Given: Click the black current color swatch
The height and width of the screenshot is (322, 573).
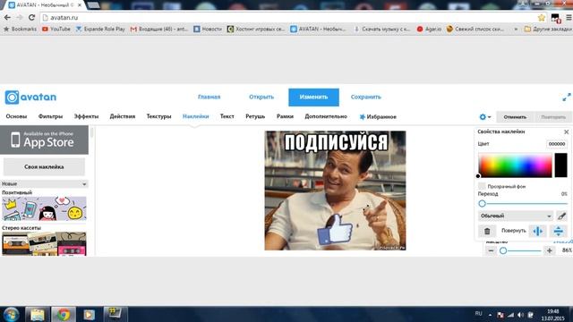Looking at the screenshot, I should pos(561,165).
